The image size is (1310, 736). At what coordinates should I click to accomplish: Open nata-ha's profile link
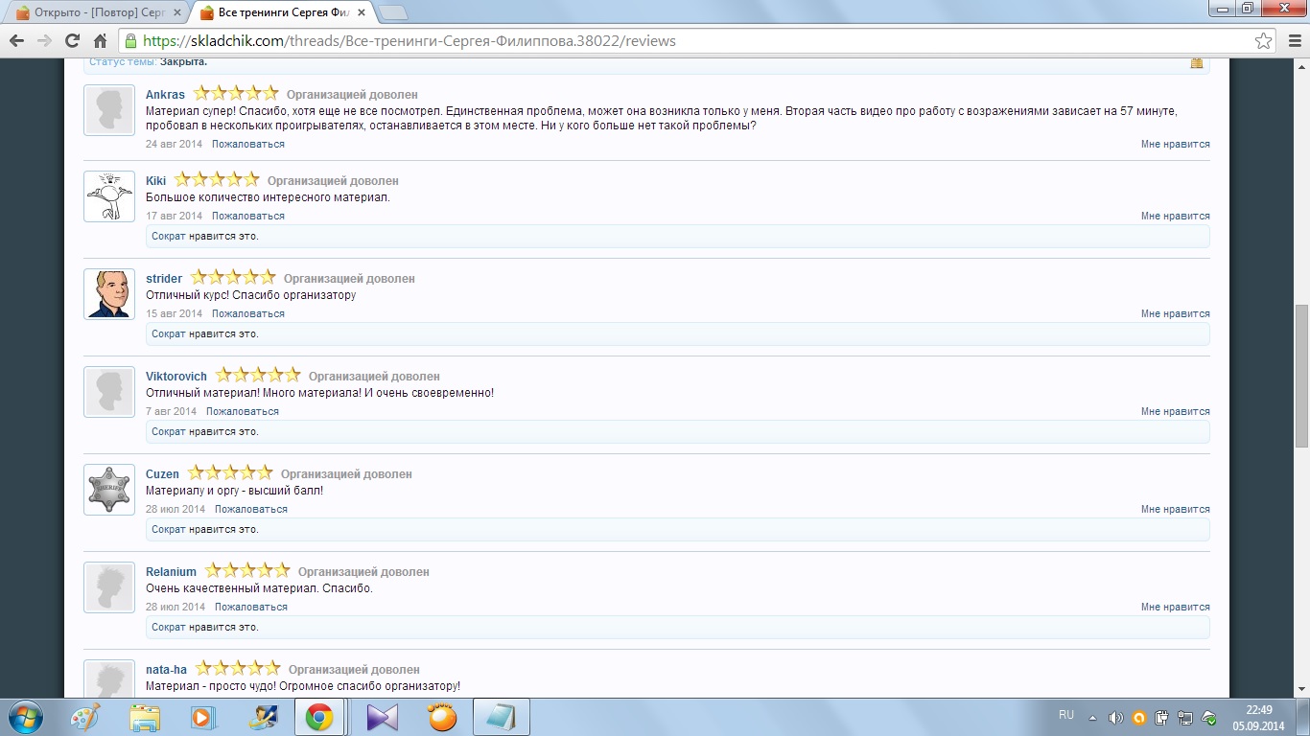(166, 670)
